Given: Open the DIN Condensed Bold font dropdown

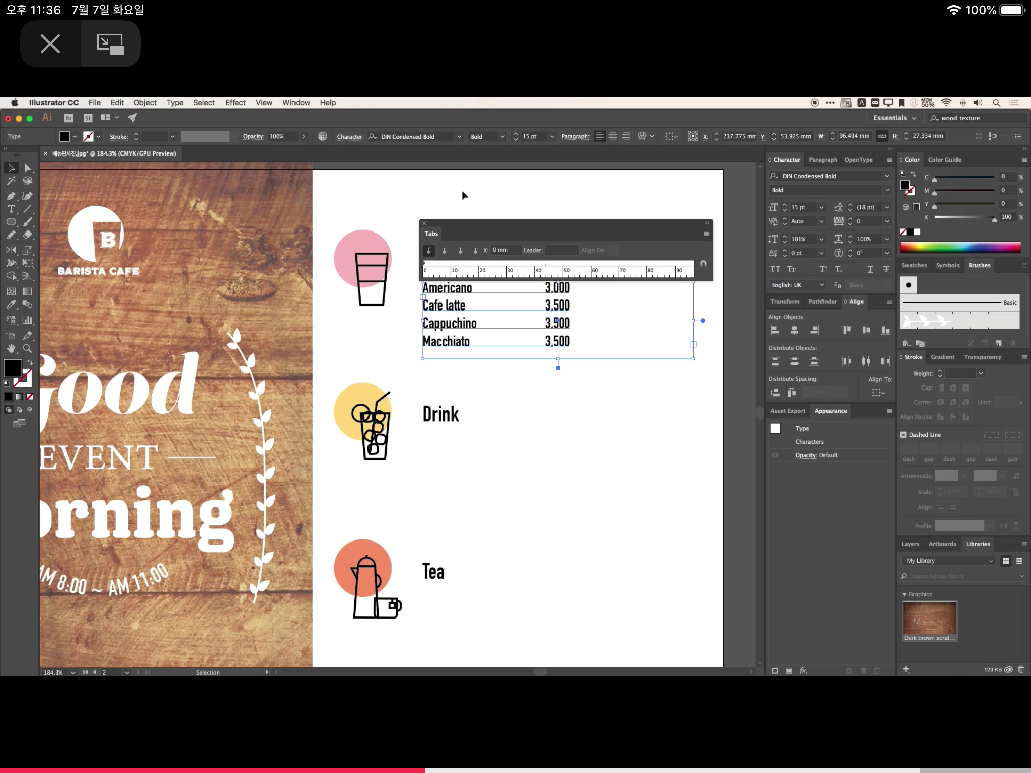Looking at the screenshot, I should [x=887, y=176].
